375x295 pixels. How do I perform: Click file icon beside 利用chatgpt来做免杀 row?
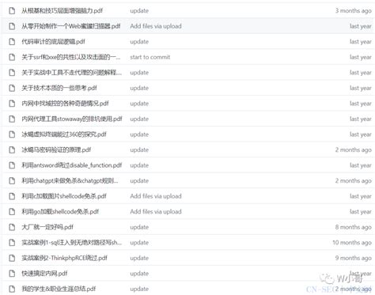tap(12, 180)
